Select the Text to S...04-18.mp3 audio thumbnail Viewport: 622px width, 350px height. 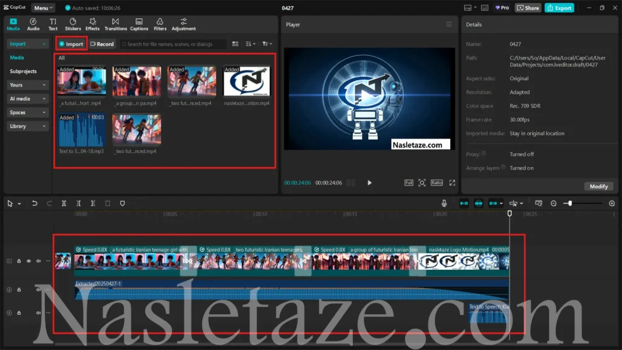click(81, 130)
